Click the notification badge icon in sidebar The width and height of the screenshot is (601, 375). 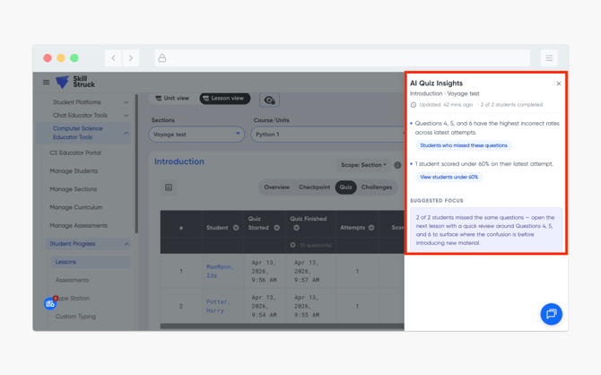pos(51,303)
